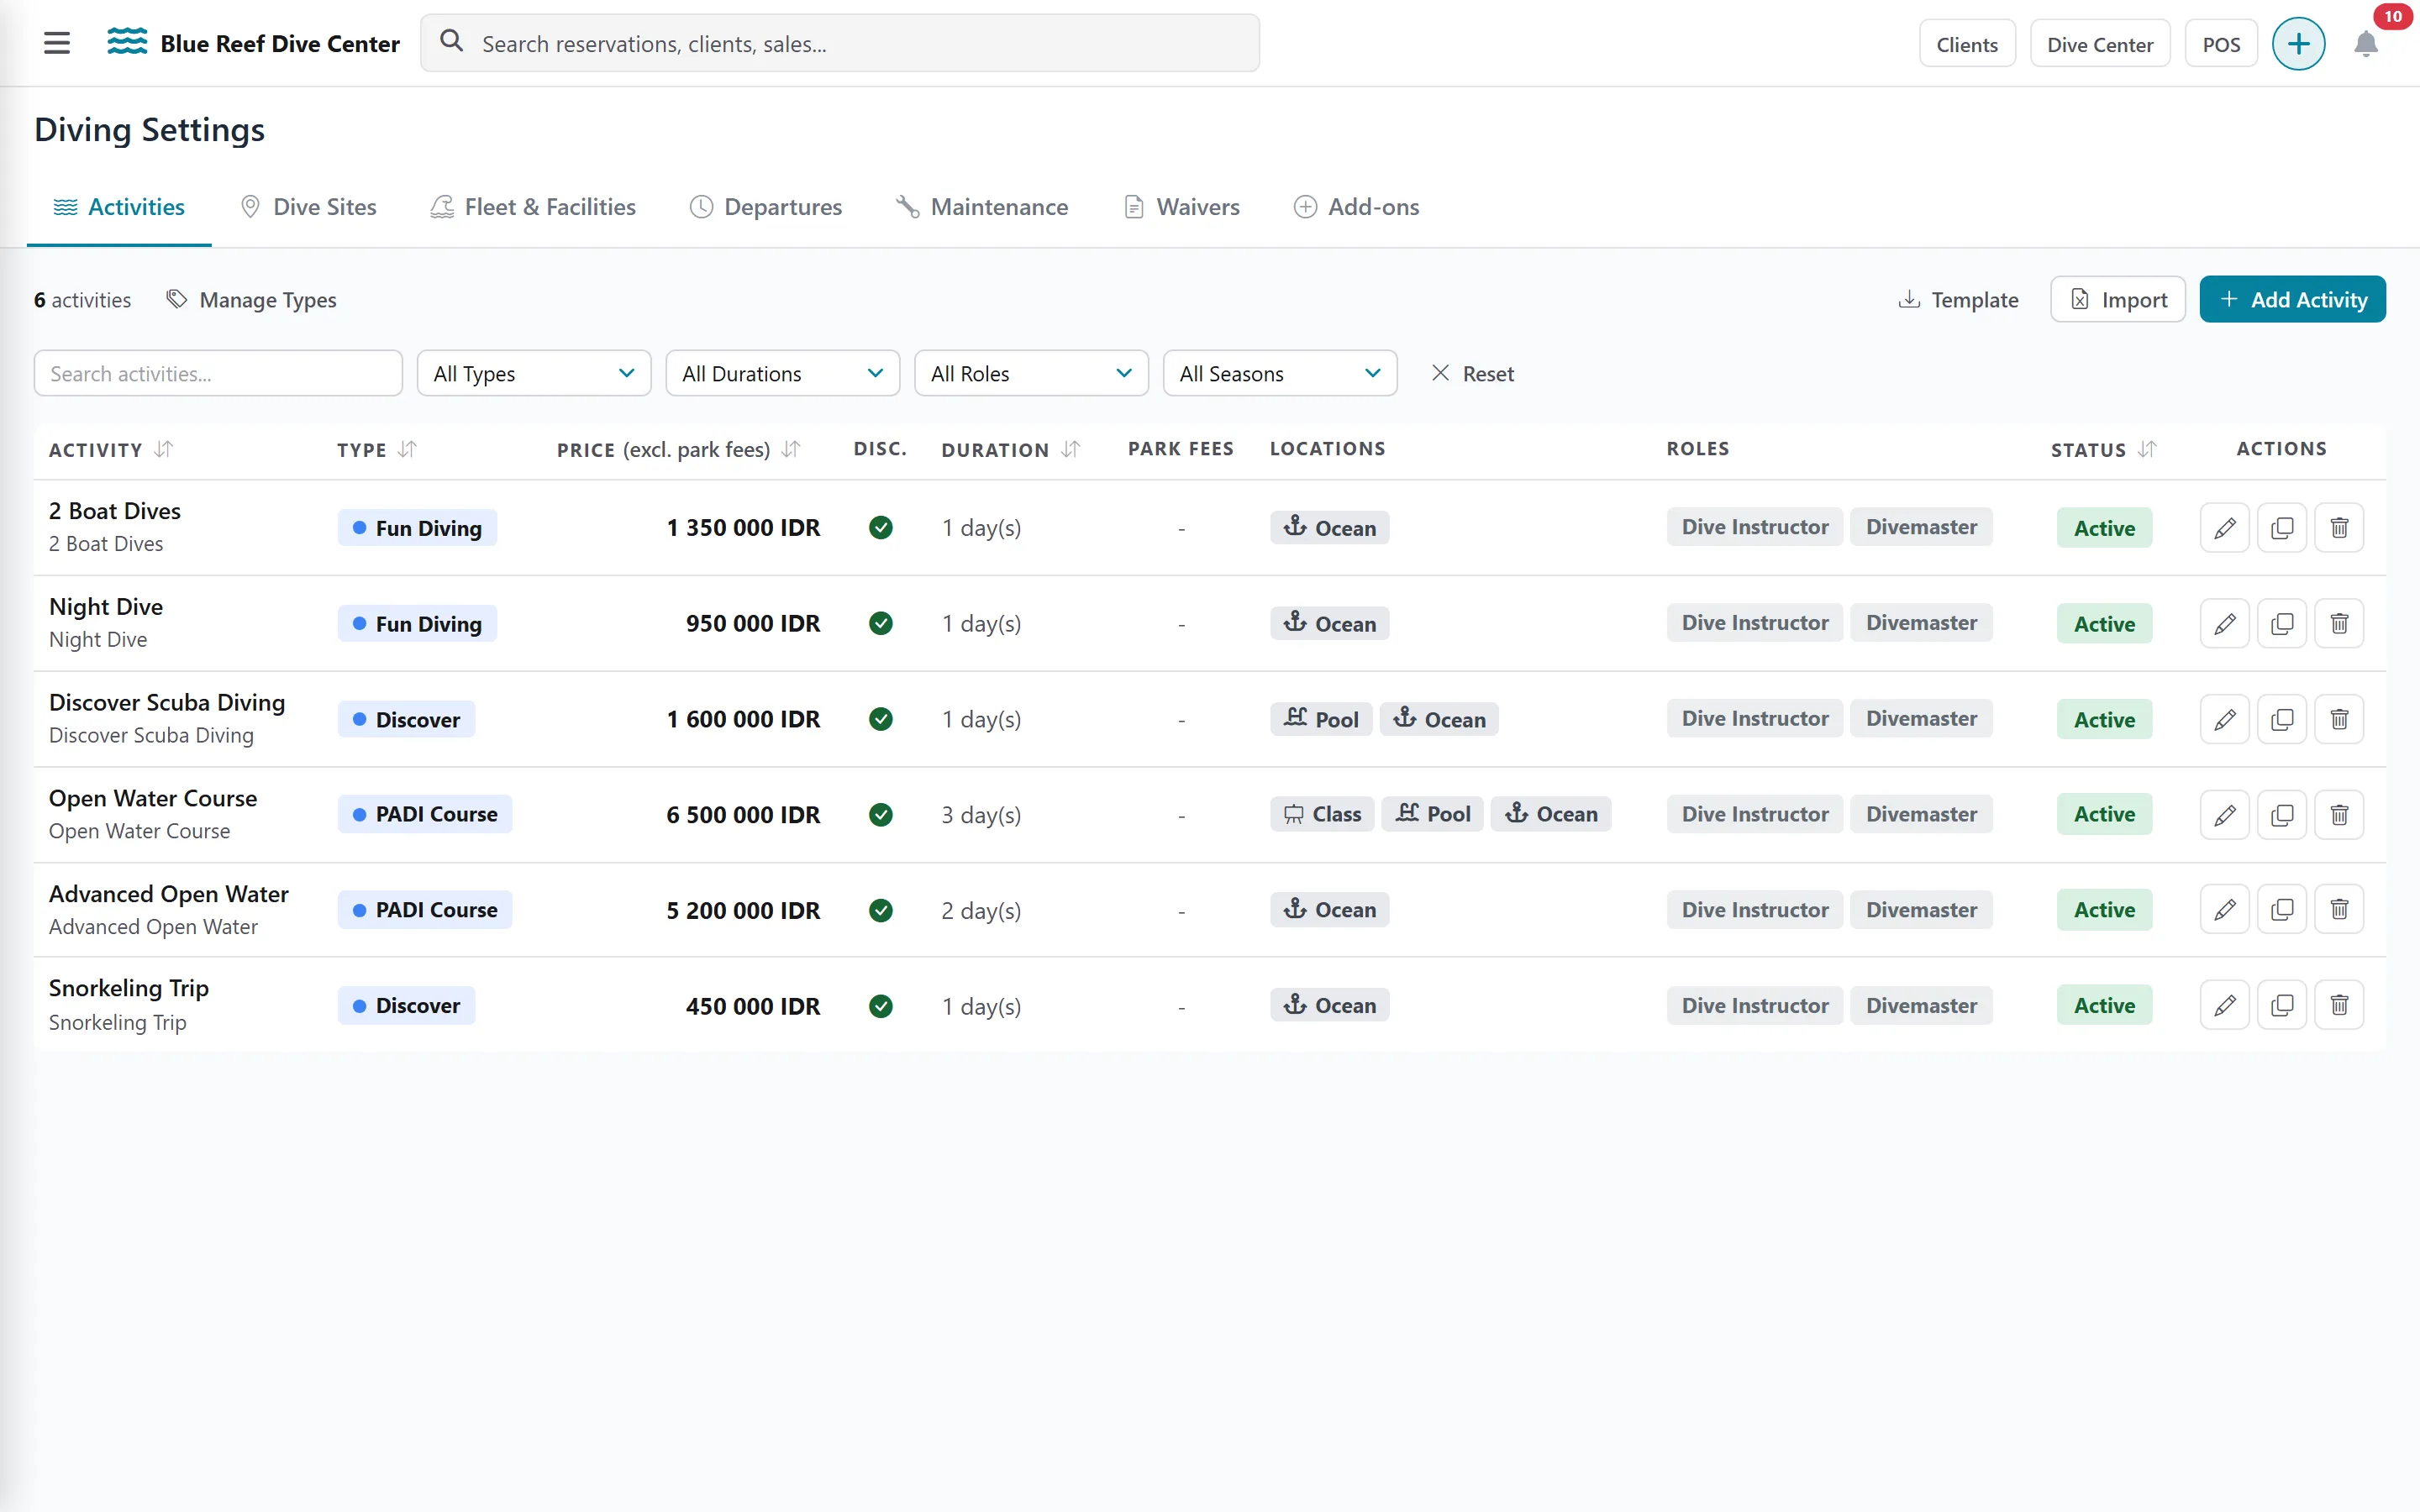
Task: Sort table by Status column
Action: 2147,450
